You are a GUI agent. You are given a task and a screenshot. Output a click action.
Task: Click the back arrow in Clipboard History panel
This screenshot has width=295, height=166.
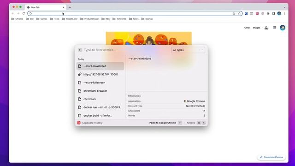click(x=80, y=50)
